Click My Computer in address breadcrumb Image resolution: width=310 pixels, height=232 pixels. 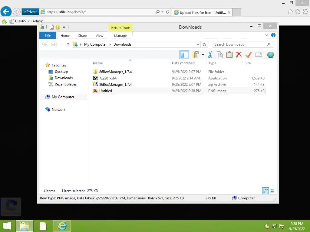[95, 44]
